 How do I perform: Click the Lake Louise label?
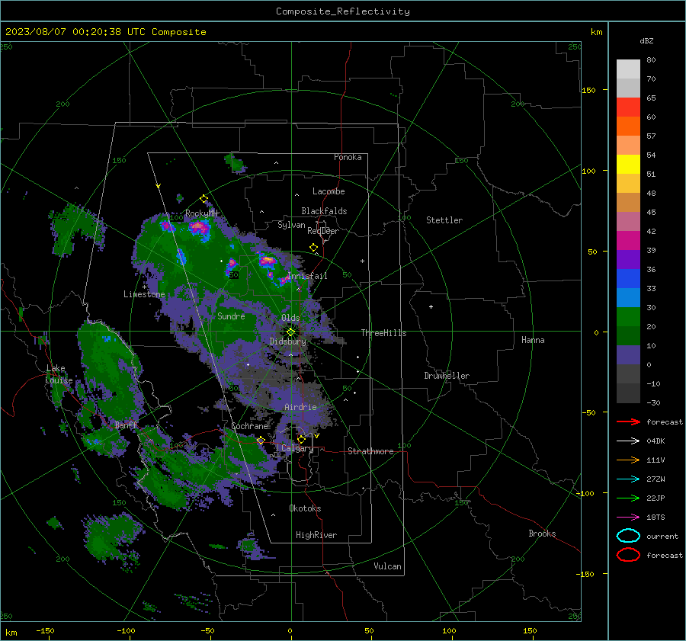[x=59, y=374]
